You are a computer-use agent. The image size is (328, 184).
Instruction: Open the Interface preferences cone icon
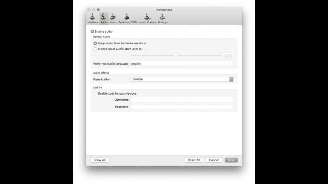click(93, 17)
